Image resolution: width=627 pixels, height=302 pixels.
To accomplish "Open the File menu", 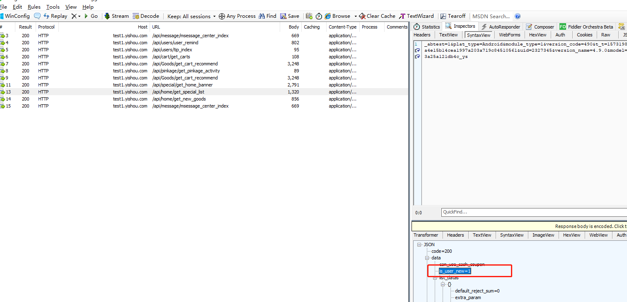I will [x=3, y=7].
